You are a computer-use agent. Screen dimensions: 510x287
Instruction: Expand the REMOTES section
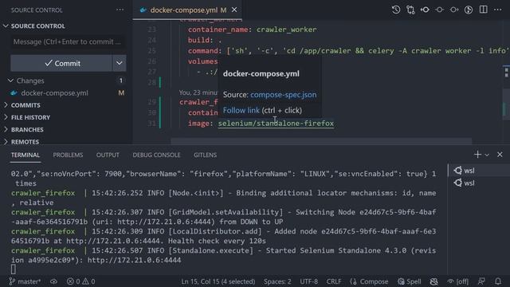point(25,142)
